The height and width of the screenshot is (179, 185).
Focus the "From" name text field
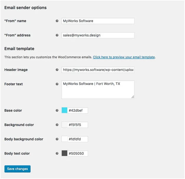(x=98, y=21)
